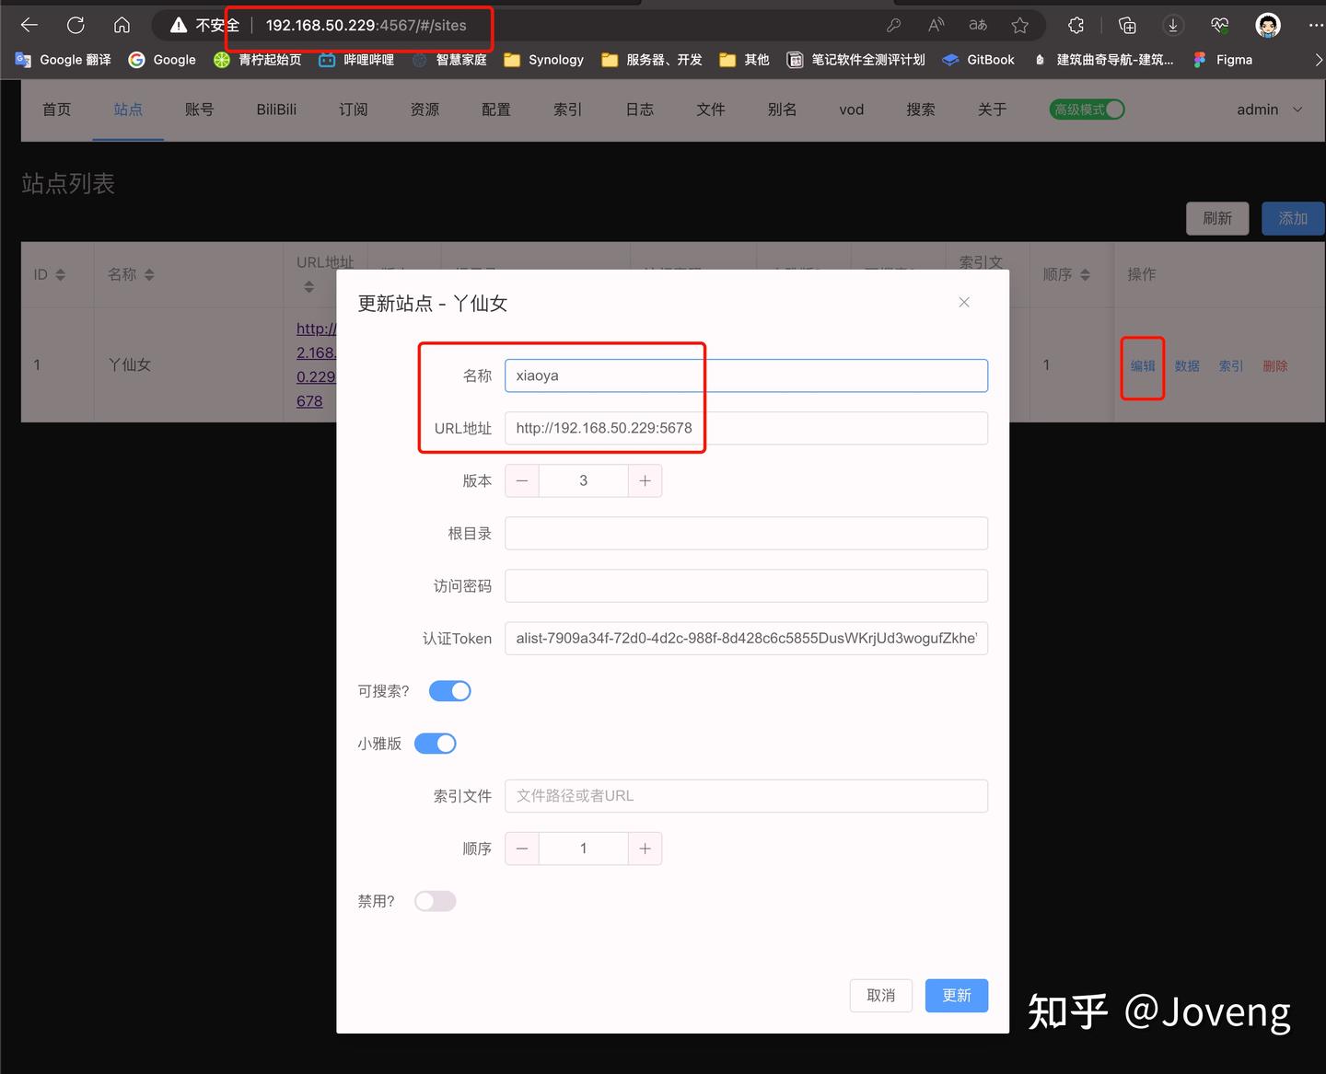Open admin user dropdown

(1270, 110)
